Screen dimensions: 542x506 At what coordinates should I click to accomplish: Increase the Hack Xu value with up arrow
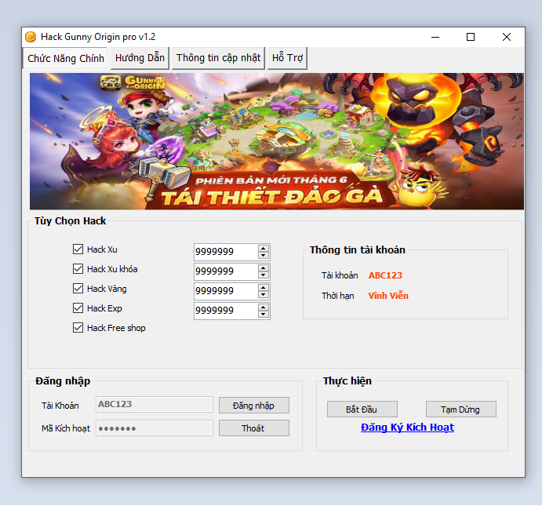(x=264, y=248)
